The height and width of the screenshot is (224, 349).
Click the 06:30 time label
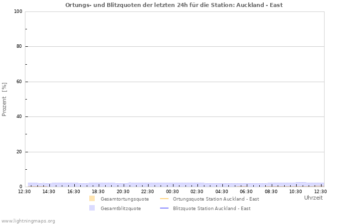click(246, 192)
